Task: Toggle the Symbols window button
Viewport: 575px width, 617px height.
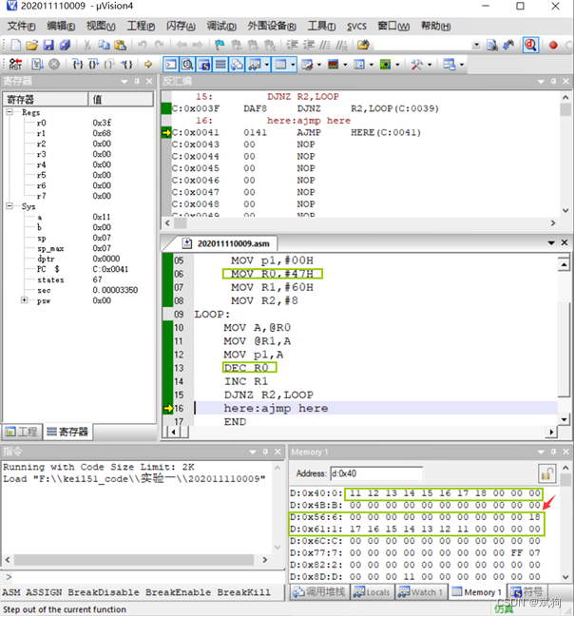Action: pos(204,64)
